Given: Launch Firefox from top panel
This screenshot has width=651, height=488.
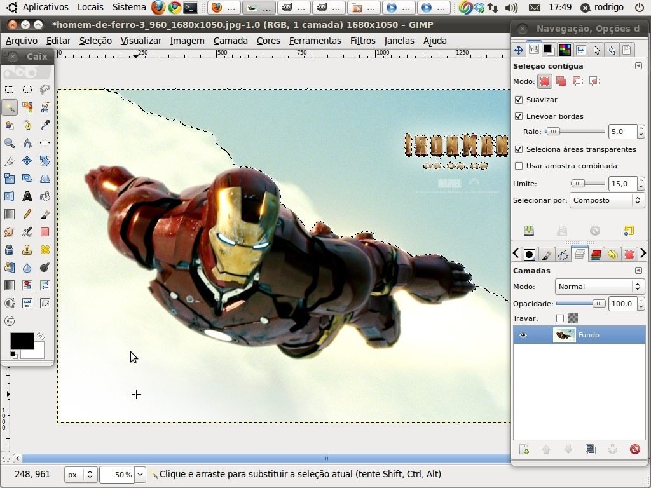Looking at the screenshot, I should (158, 7).
